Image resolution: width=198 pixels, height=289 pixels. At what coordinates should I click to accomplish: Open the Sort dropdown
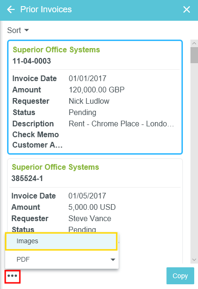[x=18, y=30]
